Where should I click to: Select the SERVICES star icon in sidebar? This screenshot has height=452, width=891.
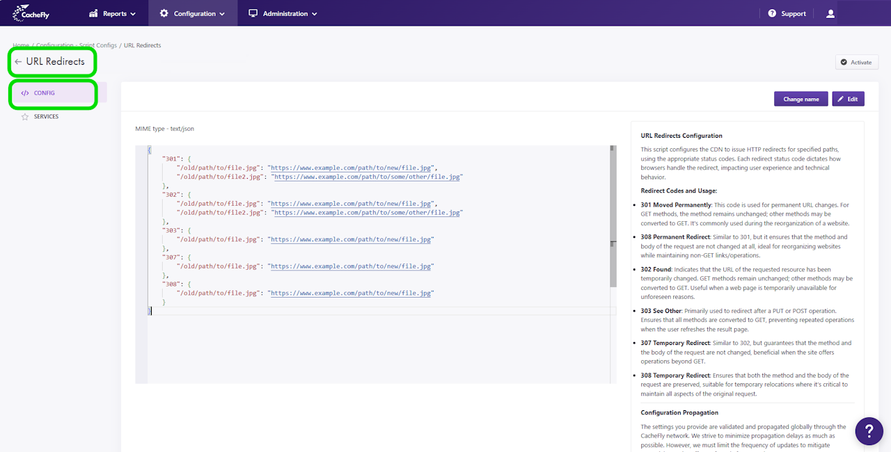coord(25,117)
